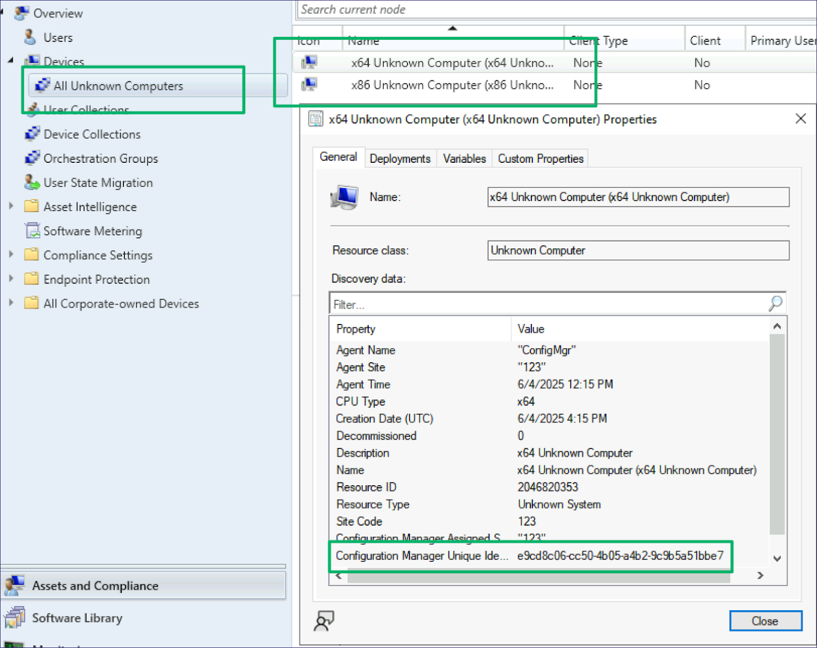Open the Software Library workspace

[77, 618]
